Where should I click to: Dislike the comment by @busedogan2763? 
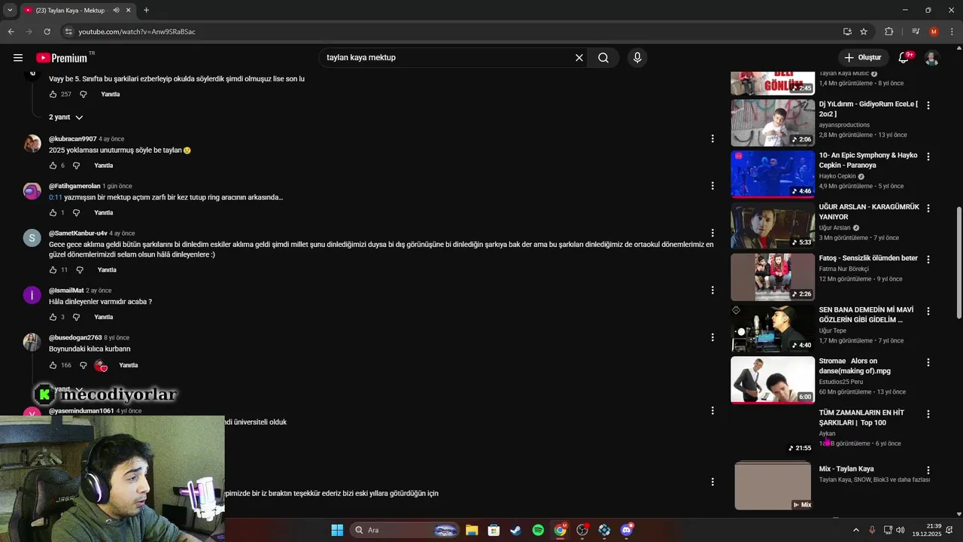(x=83, y=365)
